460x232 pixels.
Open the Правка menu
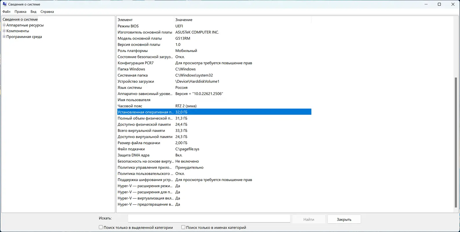click(20, 12)
